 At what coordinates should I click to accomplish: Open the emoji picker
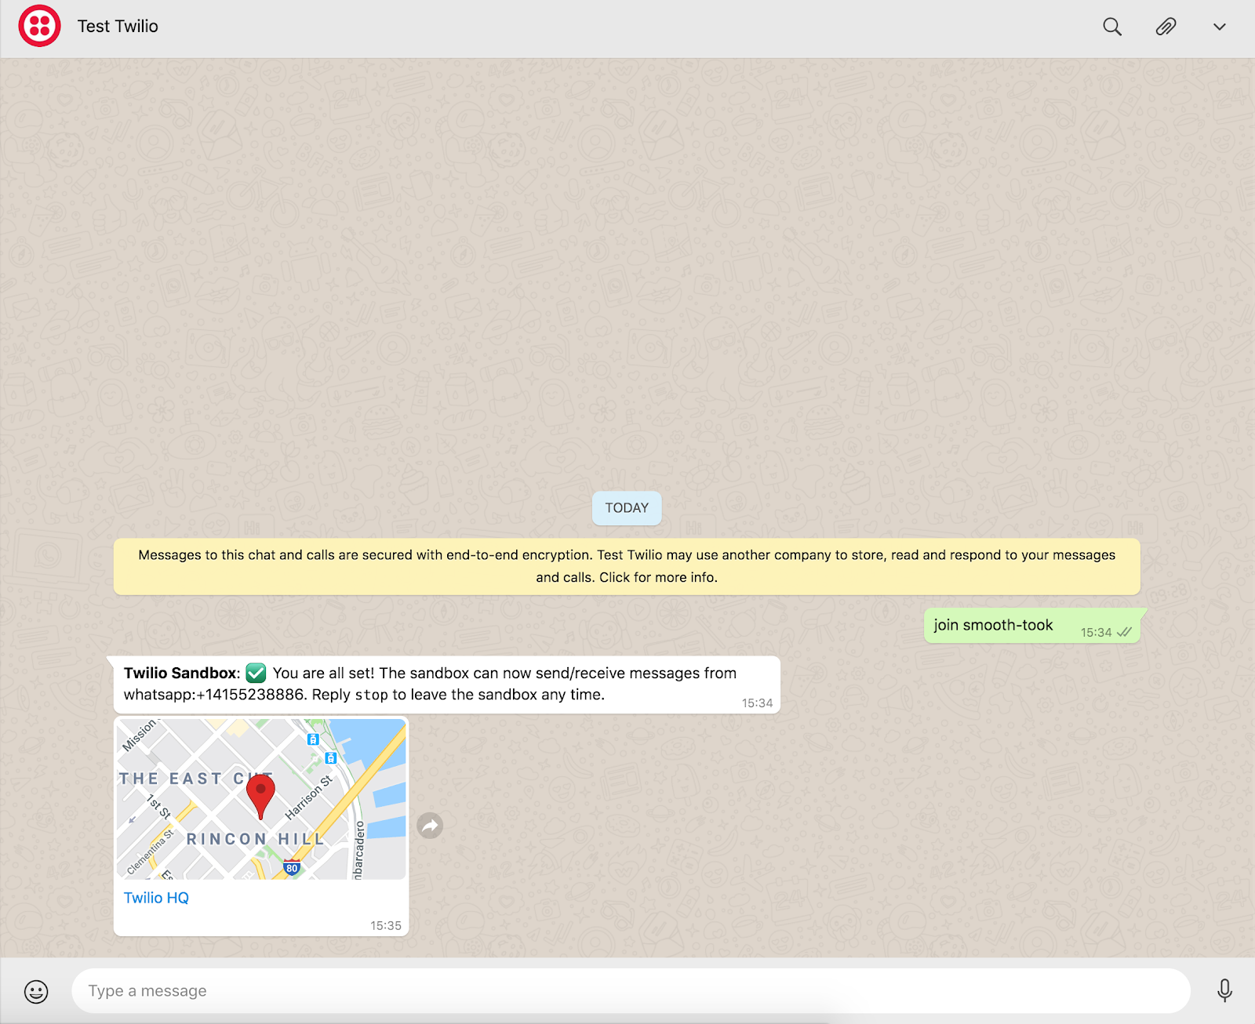(36, 992)
